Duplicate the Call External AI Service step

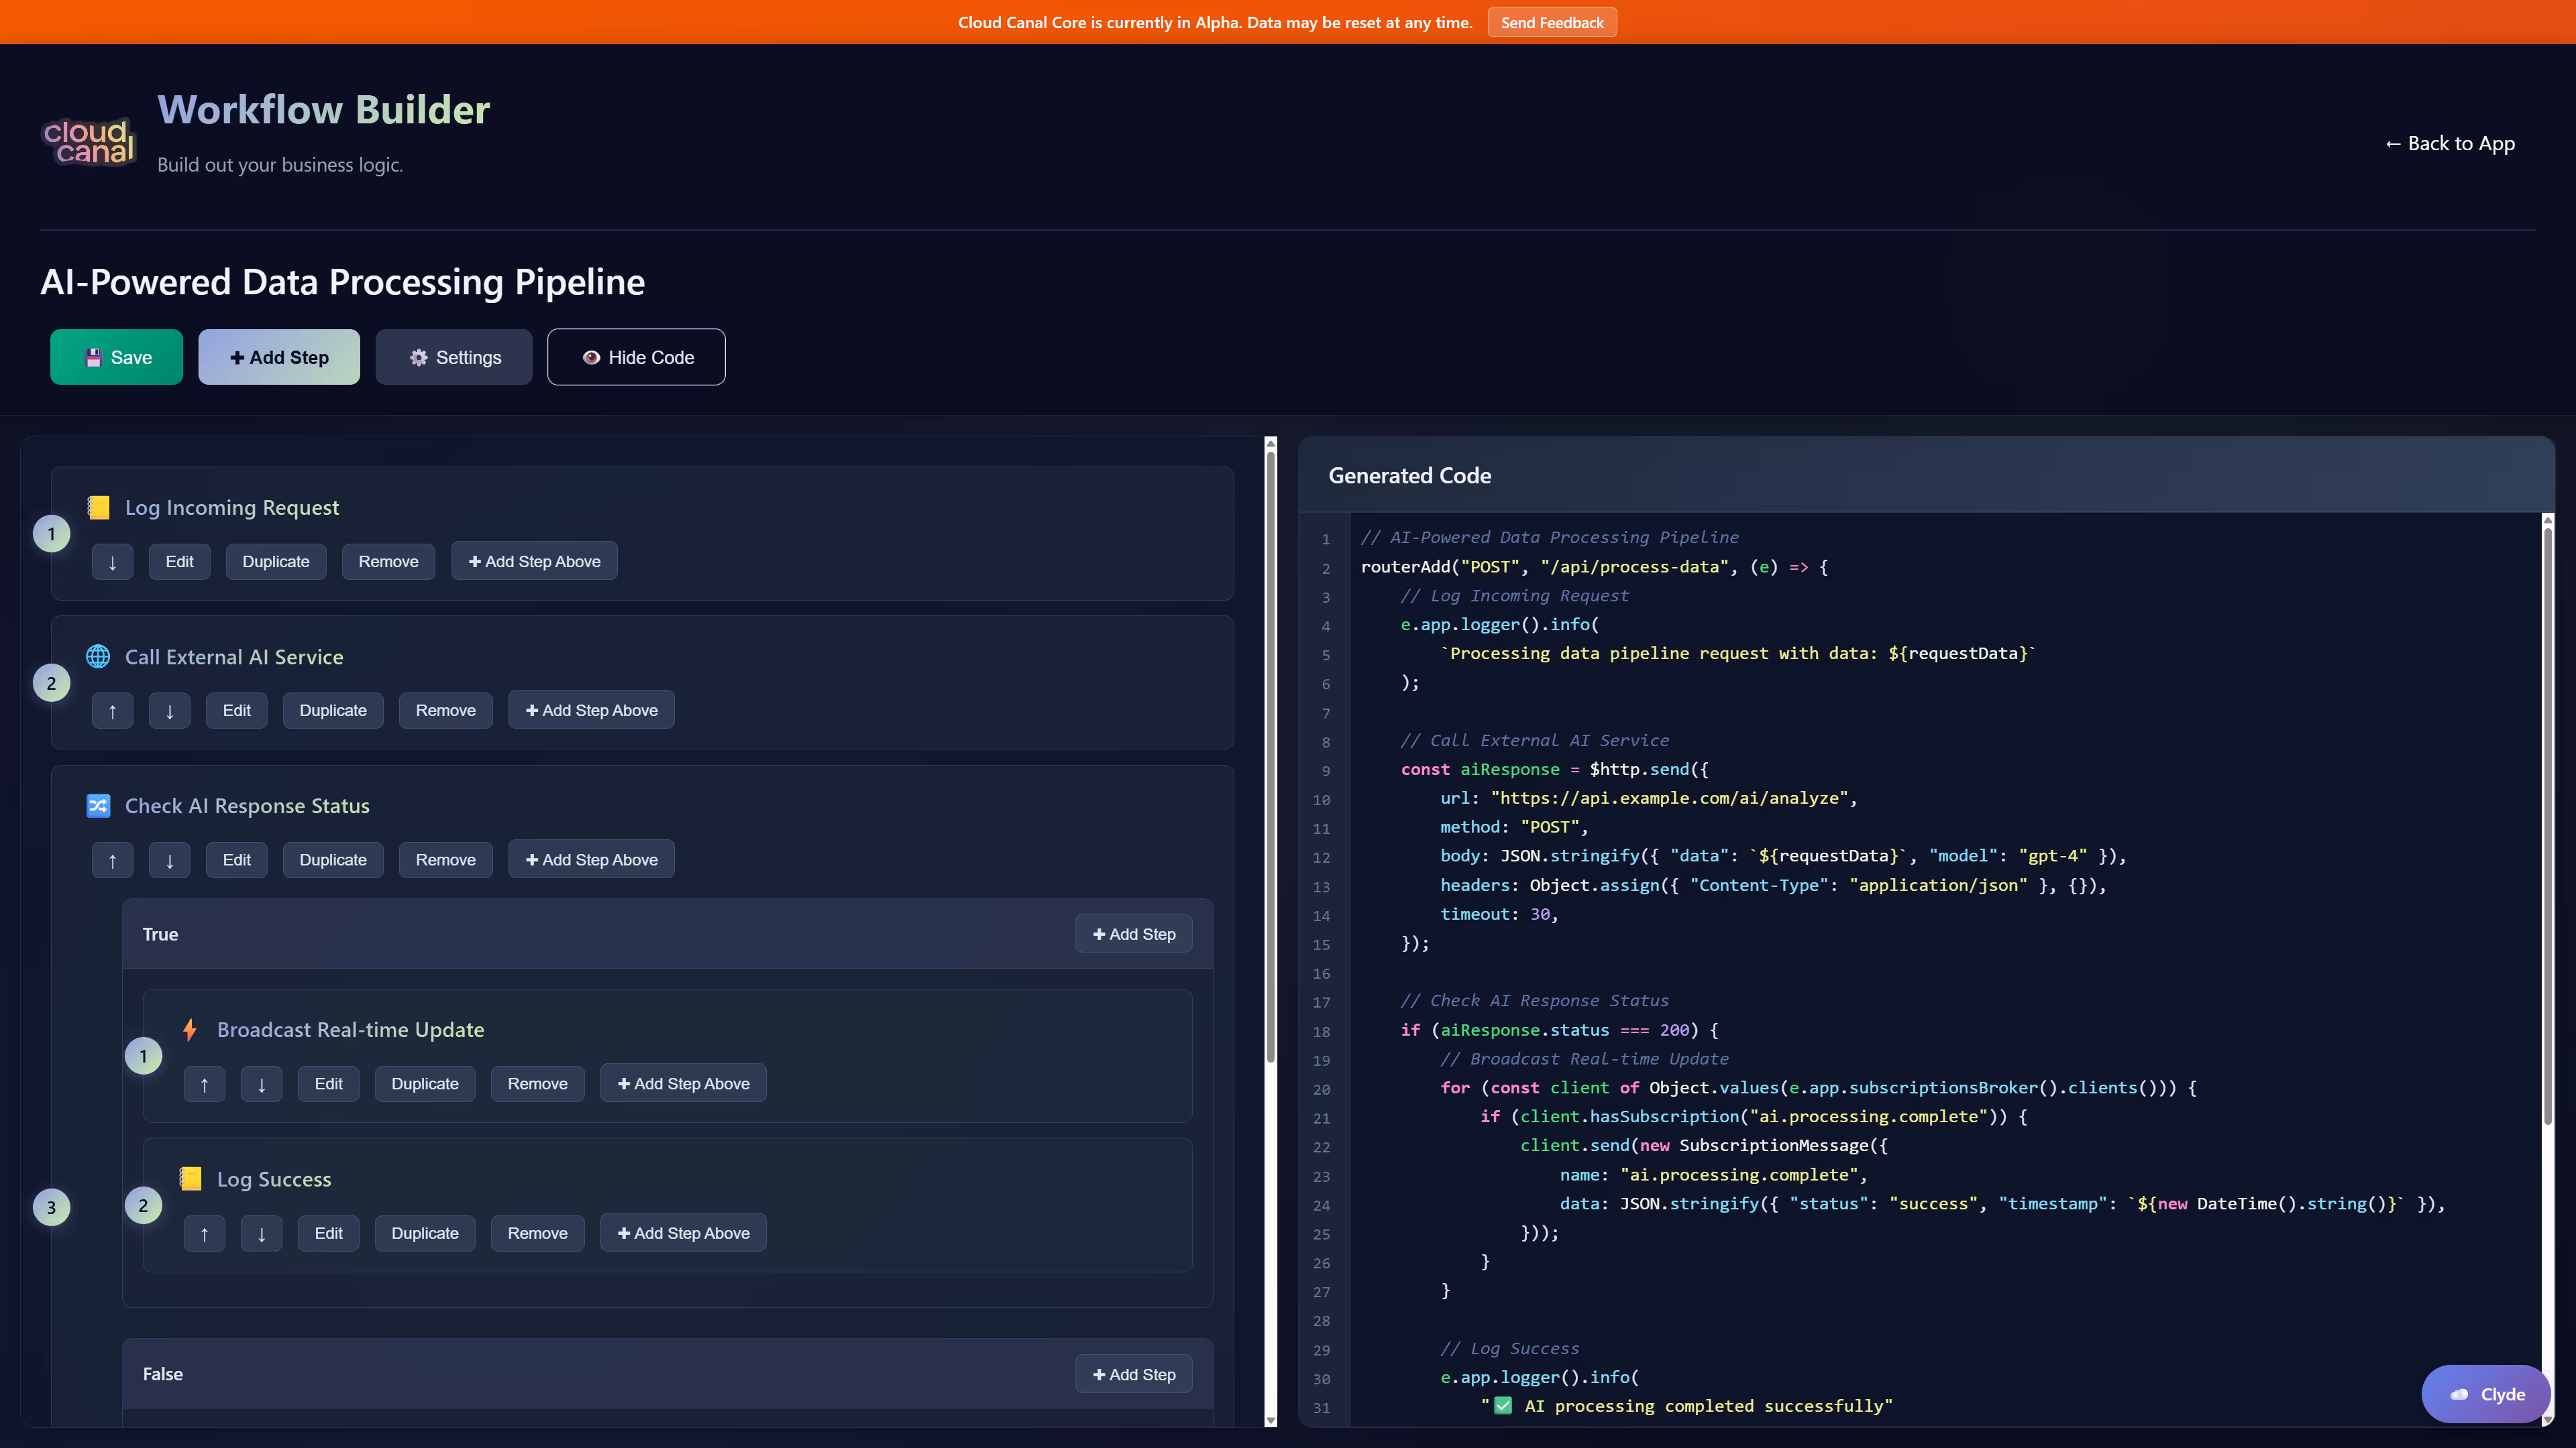[333, 709]
